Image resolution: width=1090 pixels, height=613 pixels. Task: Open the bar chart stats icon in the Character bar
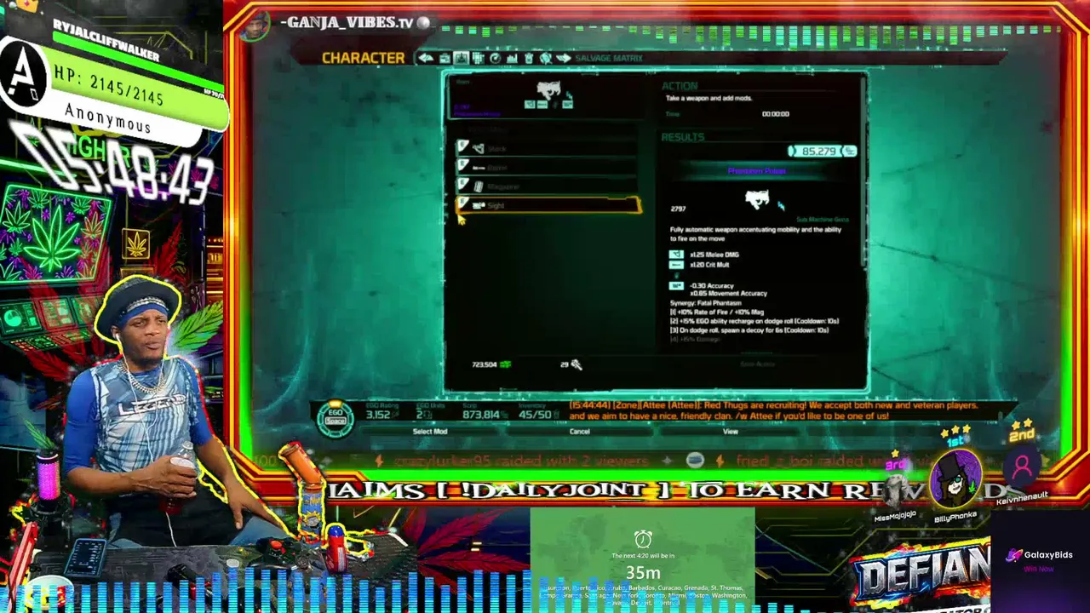point(512,58)
